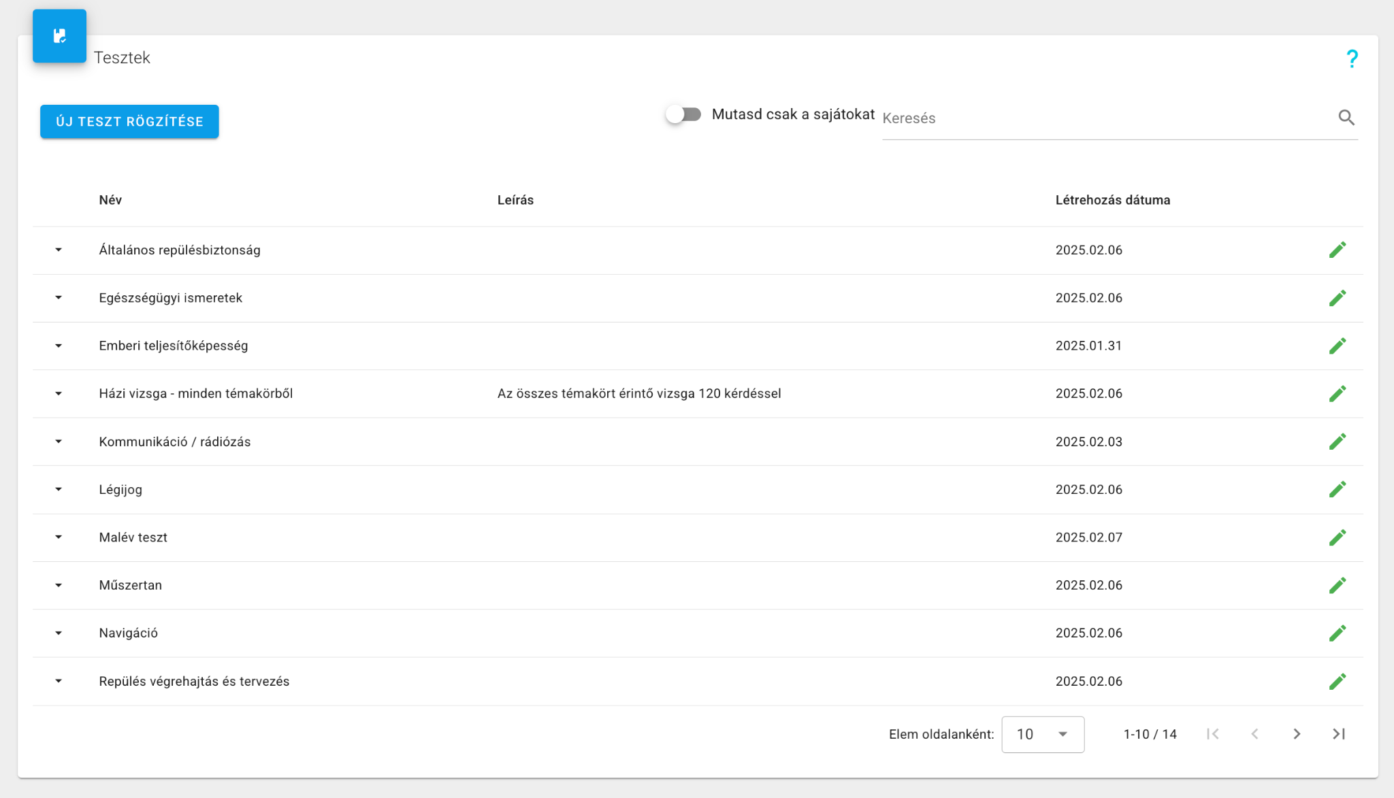Expand Kommunikáció / rádiózás row
Screen dimensions: 1394x798
click(x=59, y=442)
